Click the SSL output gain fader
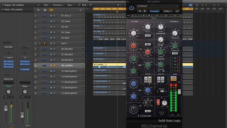 tap(179, 92)
